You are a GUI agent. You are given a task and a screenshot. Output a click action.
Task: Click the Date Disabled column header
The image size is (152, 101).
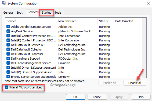pos(127,21)
